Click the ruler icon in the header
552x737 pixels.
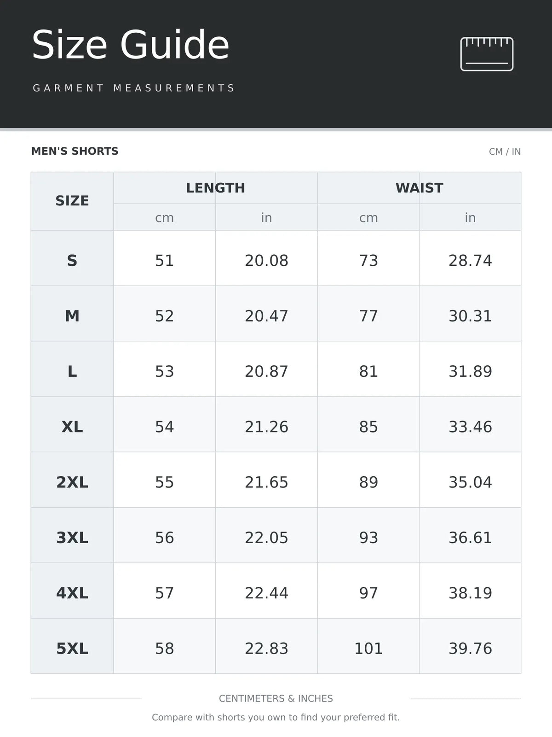(487, 54)
